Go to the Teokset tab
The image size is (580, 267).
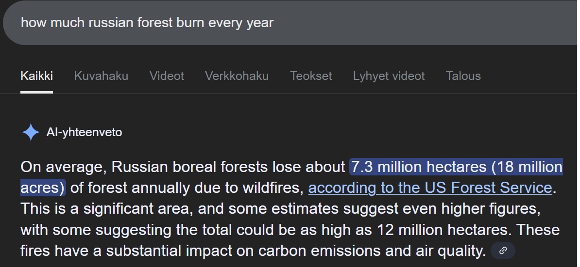point(311,76)
